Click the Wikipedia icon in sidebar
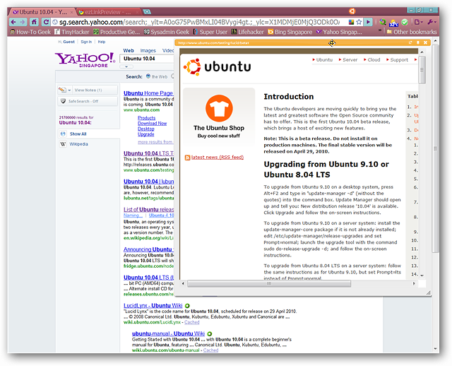452x366 pixels. (63, 143)
